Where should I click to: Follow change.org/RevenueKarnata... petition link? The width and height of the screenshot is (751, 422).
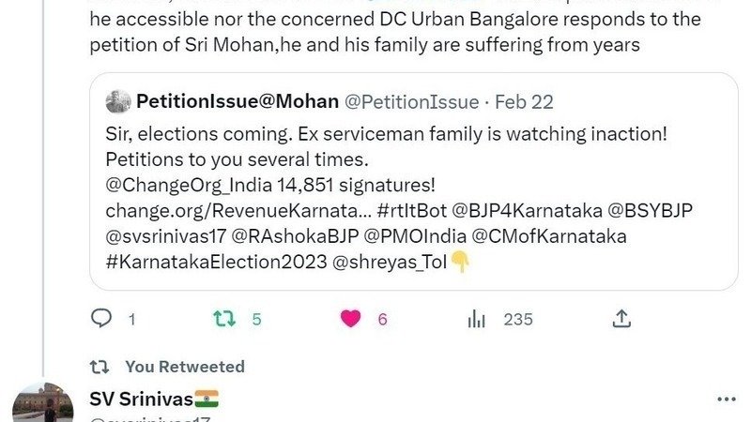(238, 210)
